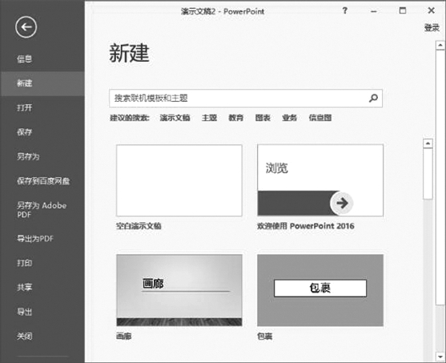Screen dimensions: 446x363
Task: Click the 登录 sign-in link
Action: click(x=432, y=27)
